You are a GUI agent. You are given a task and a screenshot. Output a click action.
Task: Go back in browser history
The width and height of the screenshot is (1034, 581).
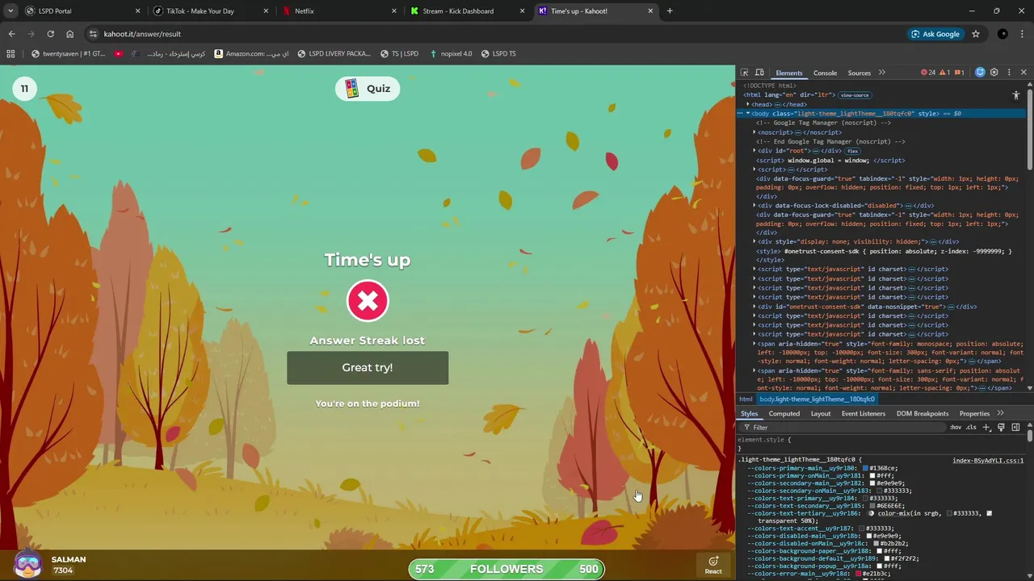[x=11, y=34]
